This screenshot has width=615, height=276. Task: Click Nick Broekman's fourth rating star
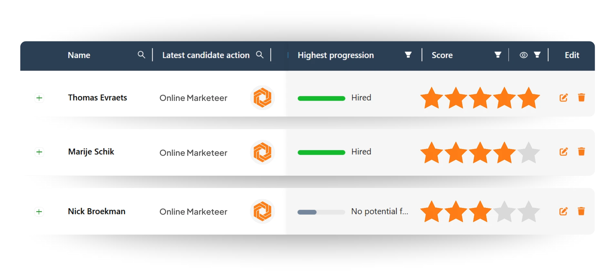tap(504, 212)
